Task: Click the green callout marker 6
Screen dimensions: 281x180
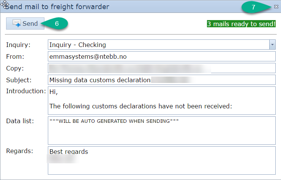Action: click(x=57, y=23)
